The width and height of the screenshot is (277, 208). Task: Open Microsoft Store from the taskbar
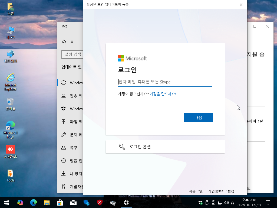(60, 203)
